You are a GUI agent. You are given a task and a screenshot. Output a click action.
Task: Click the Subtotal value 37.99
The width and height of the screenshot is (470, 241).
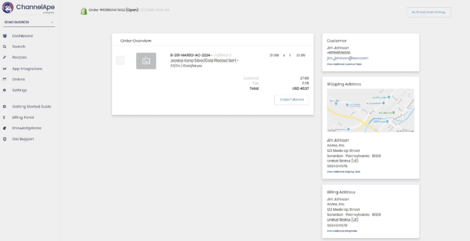304,78
